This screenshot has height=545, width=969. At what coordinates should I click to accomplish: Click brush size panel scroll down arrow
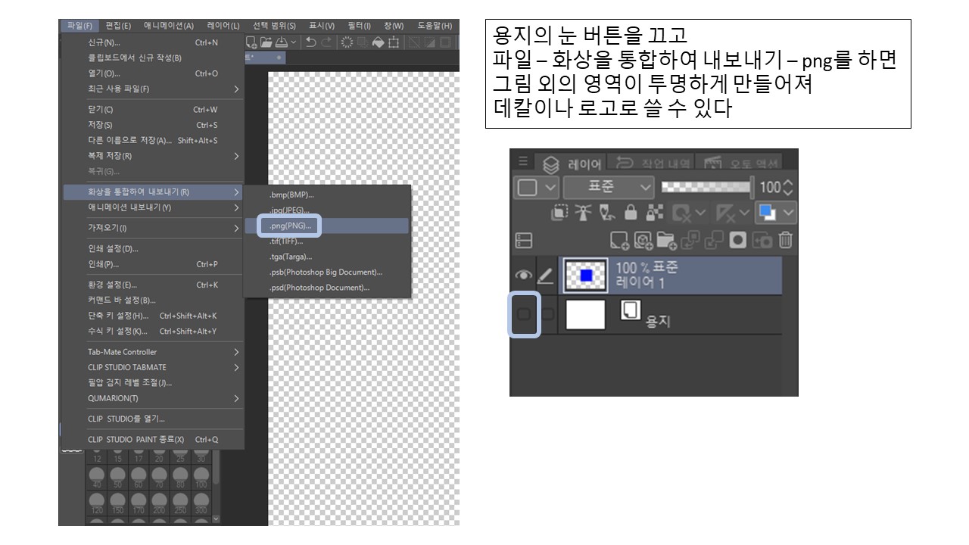click(216, 519)
